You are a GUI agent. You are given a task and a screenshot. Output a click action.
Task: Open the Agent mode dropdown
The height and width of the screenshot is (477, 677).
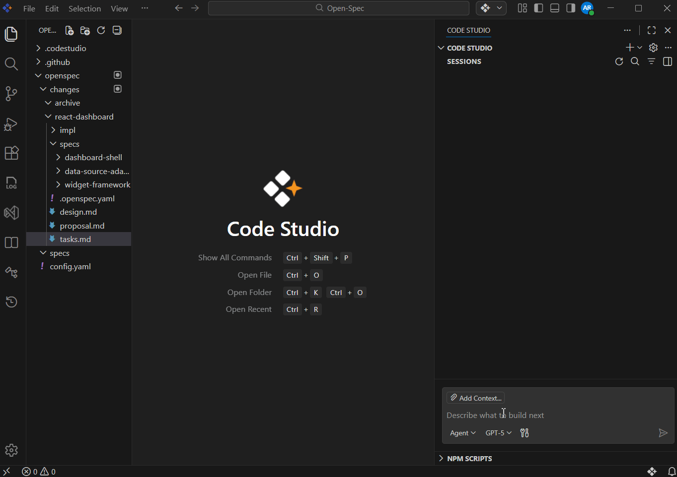click(462, 433)
